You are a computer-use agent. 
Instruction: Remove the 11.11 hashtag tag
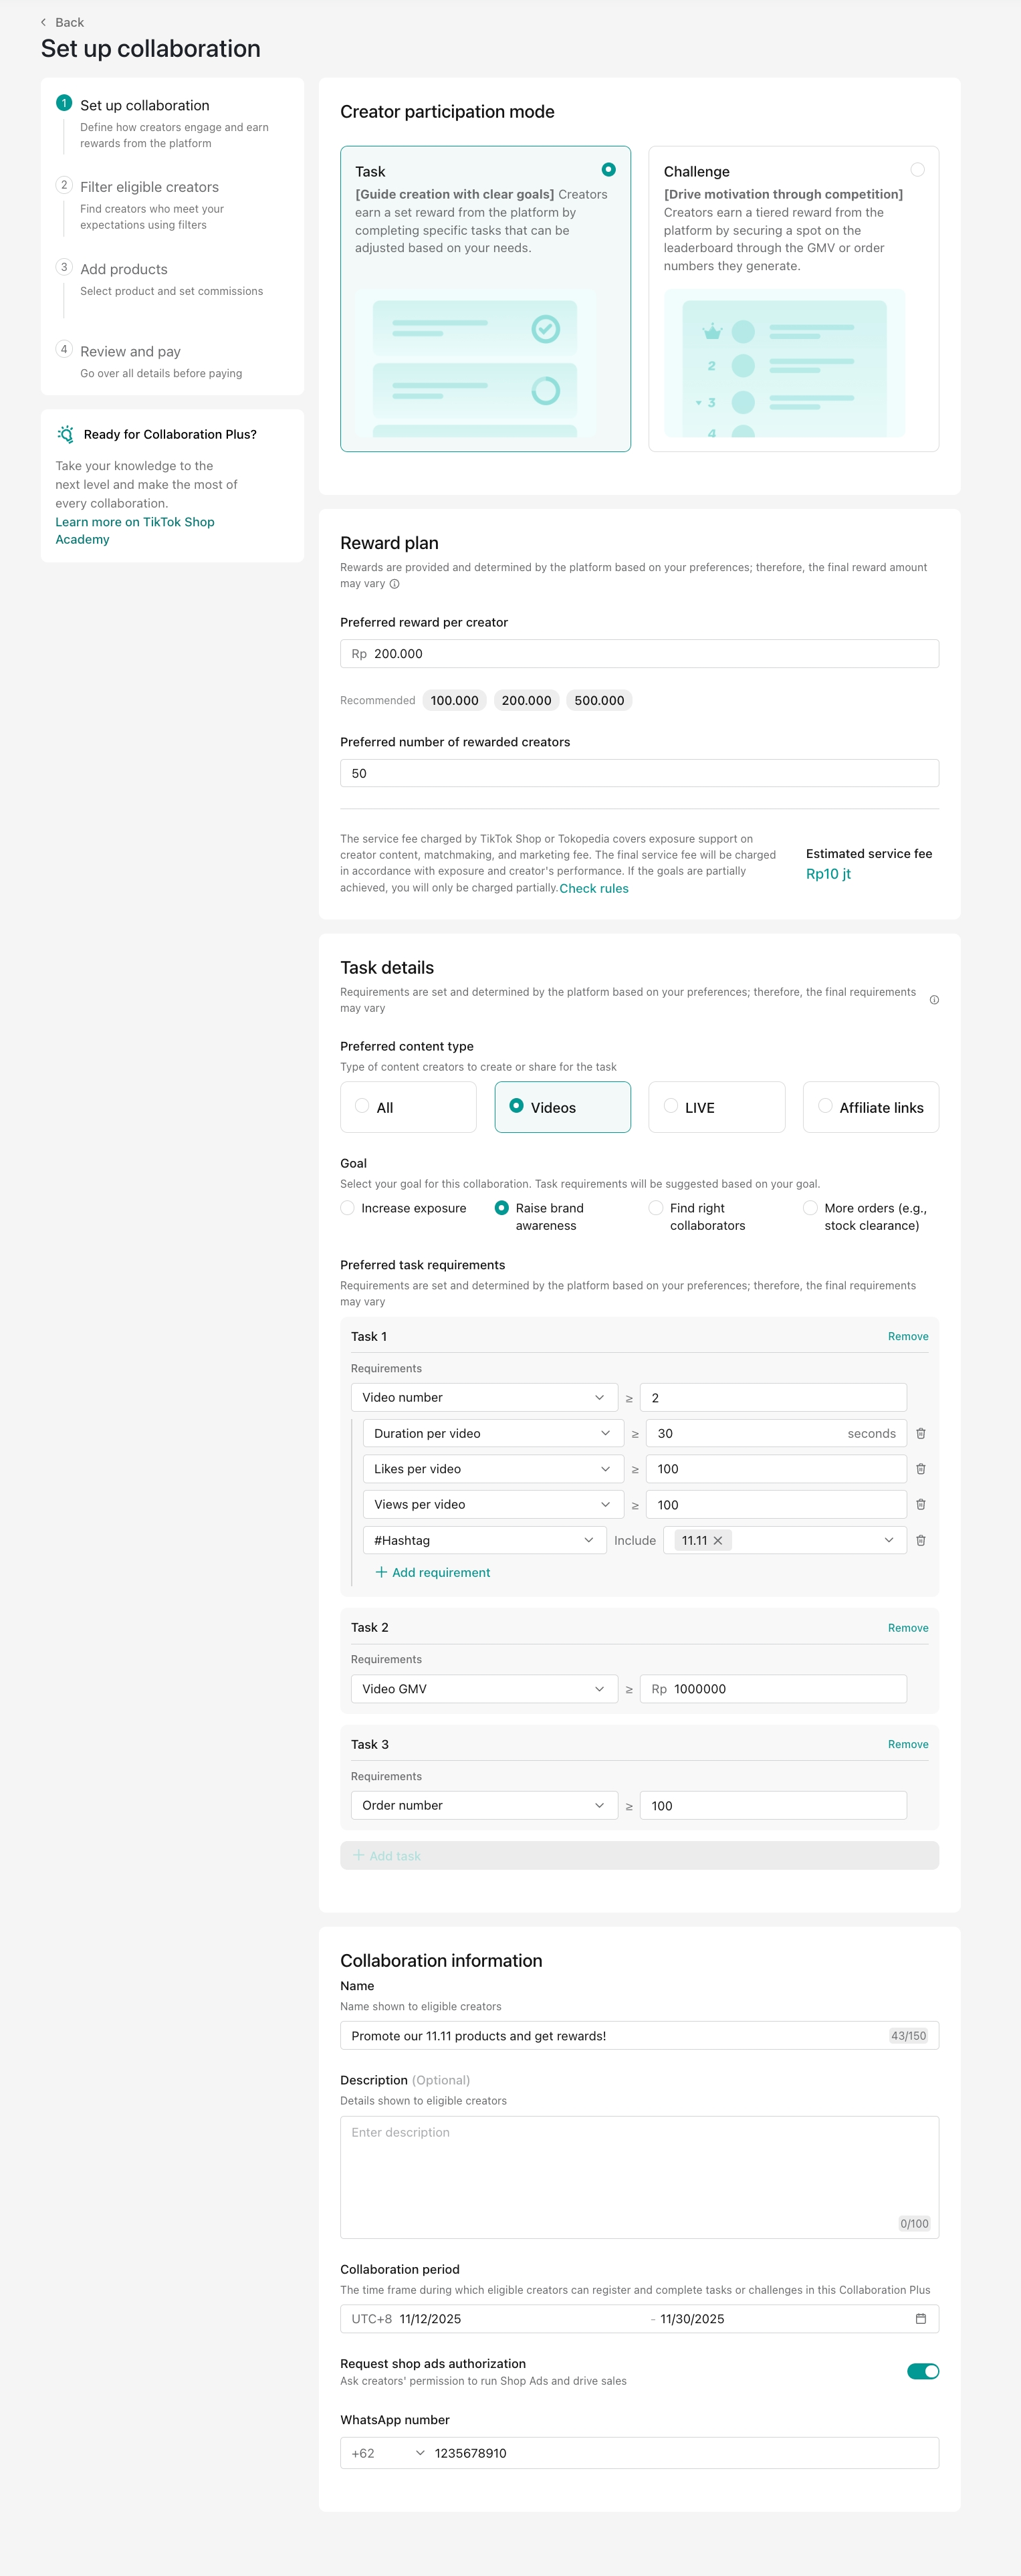718,1540
